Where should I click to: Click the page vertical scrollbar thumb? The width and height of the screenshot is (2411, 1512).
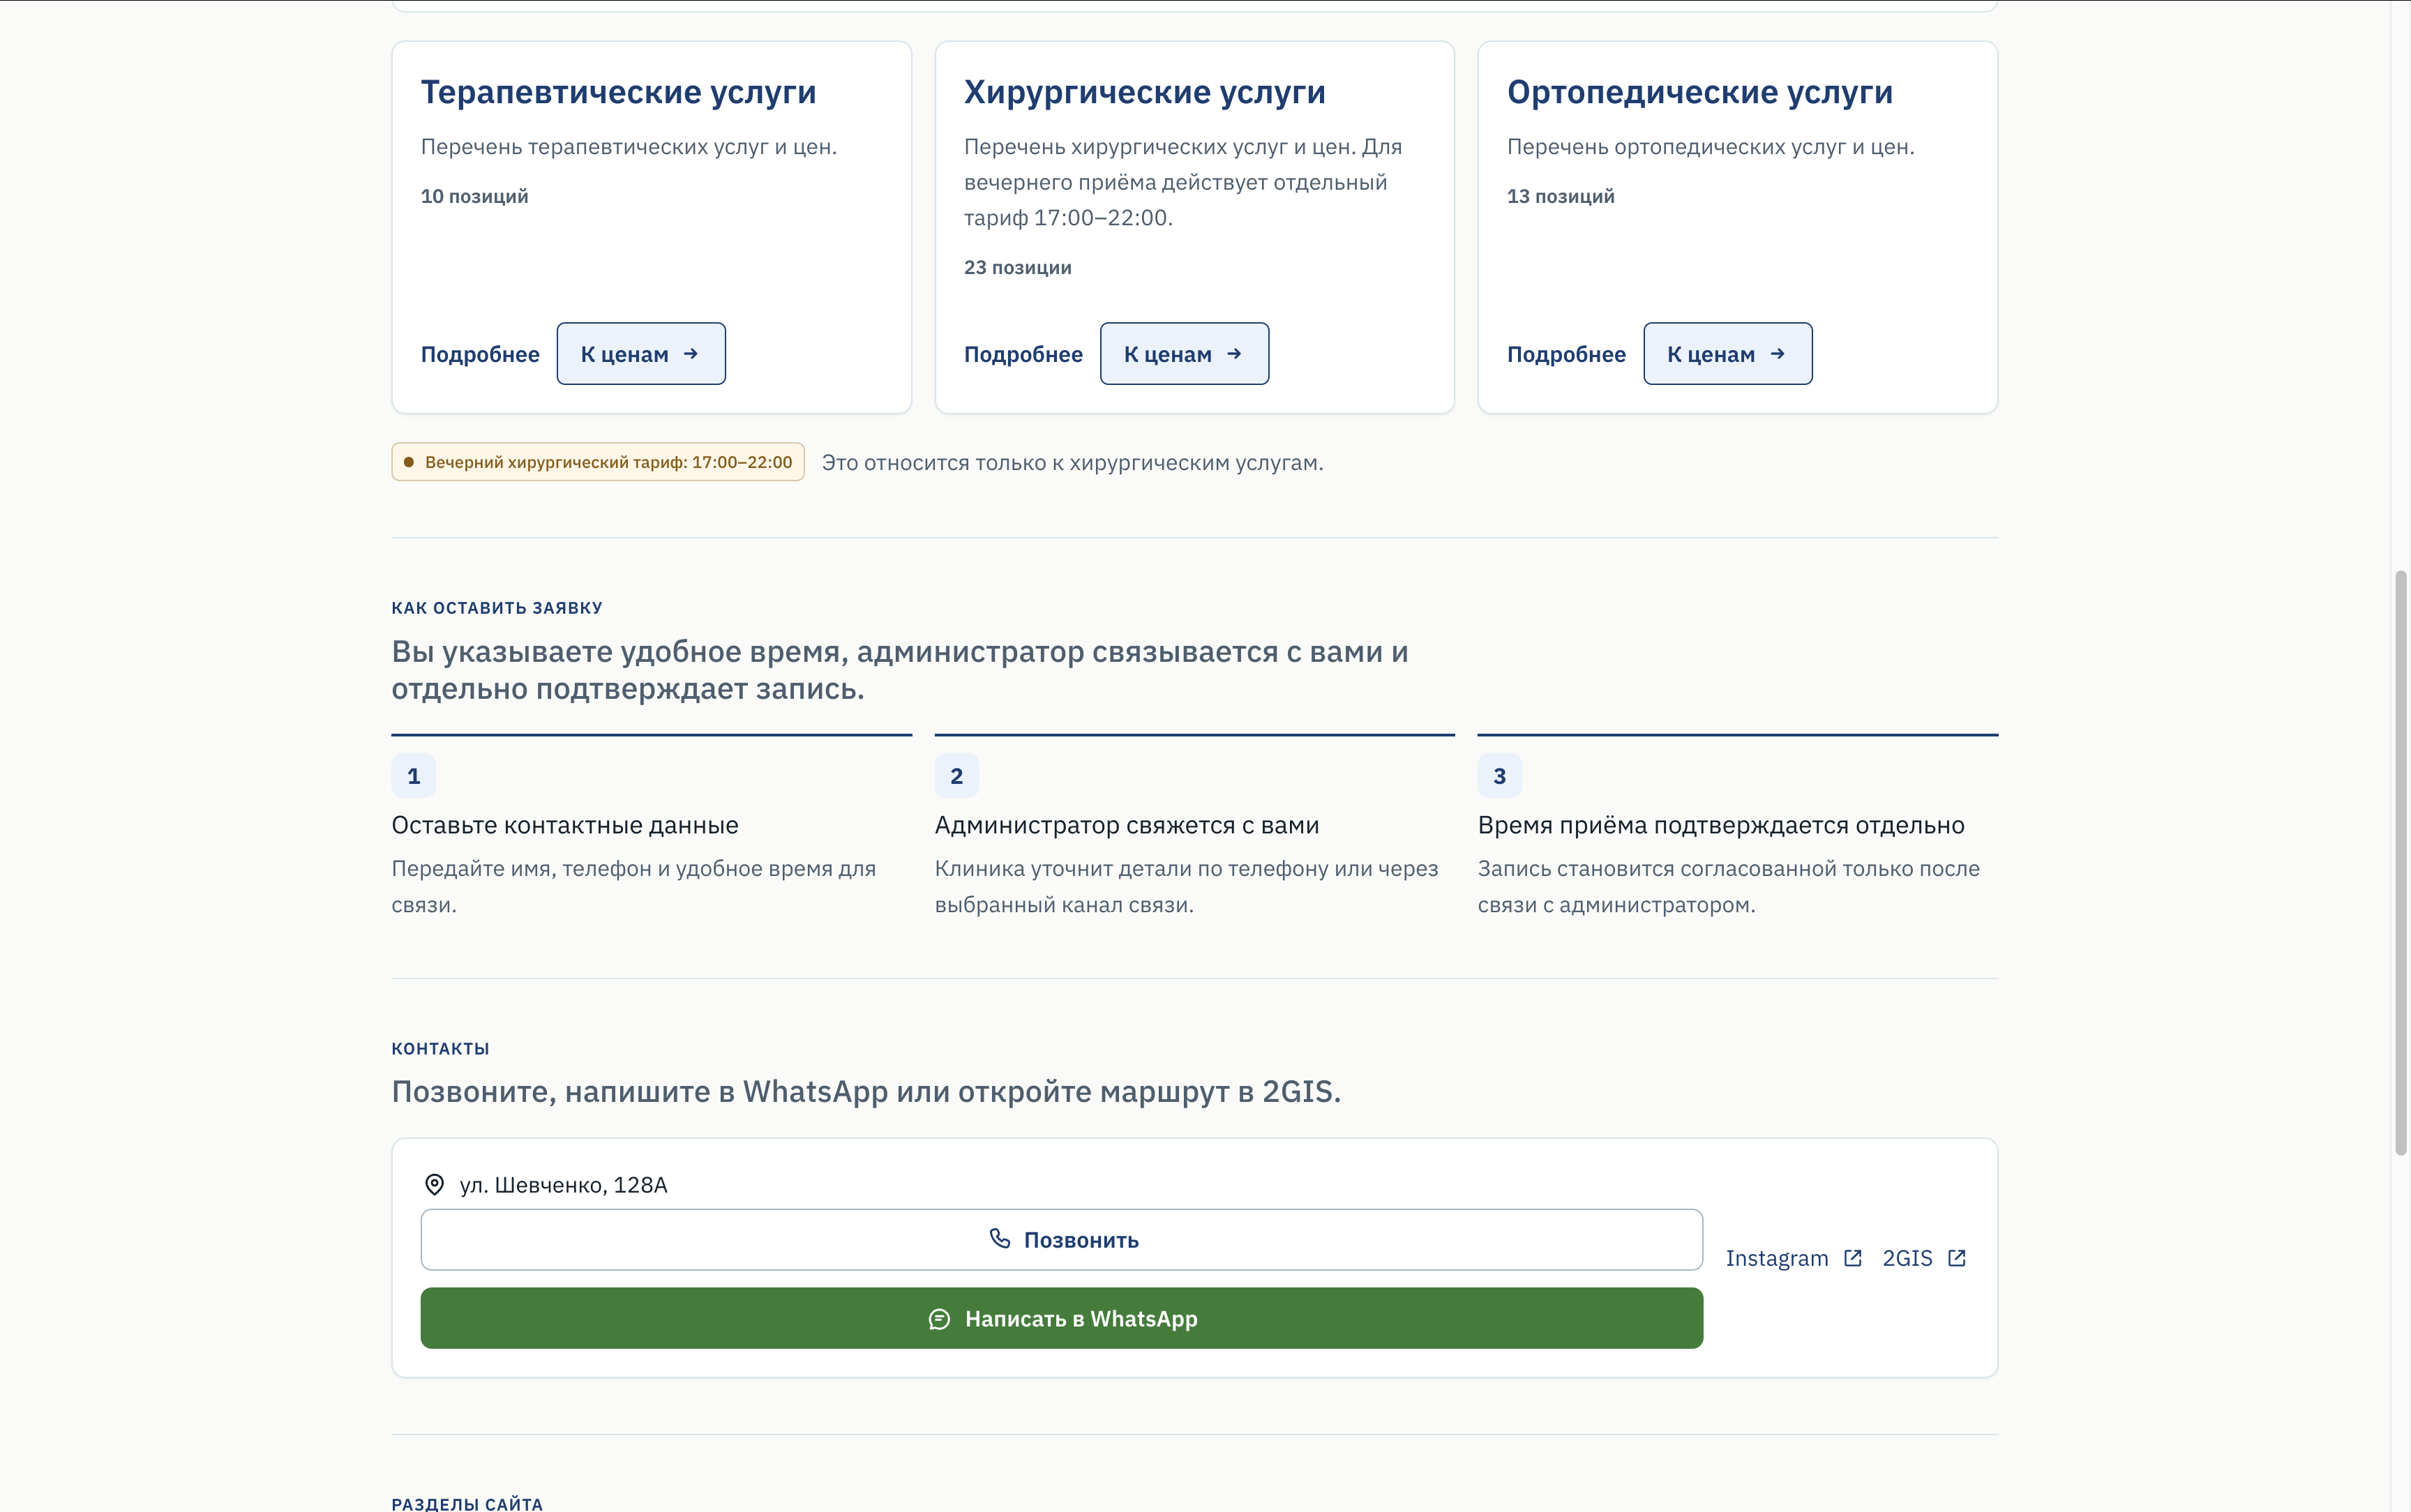pos(2400,863)
